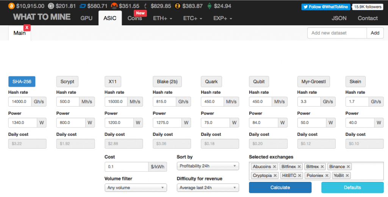Open the Coins page
This screenshot has width=388, height=197.
click(135, 18)
